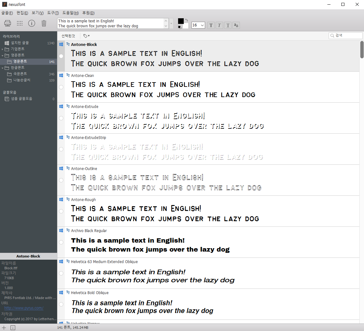This screenshot has height=331, width=364.
Task: Click the 선택된것 filter button
Action: point(68,36)
